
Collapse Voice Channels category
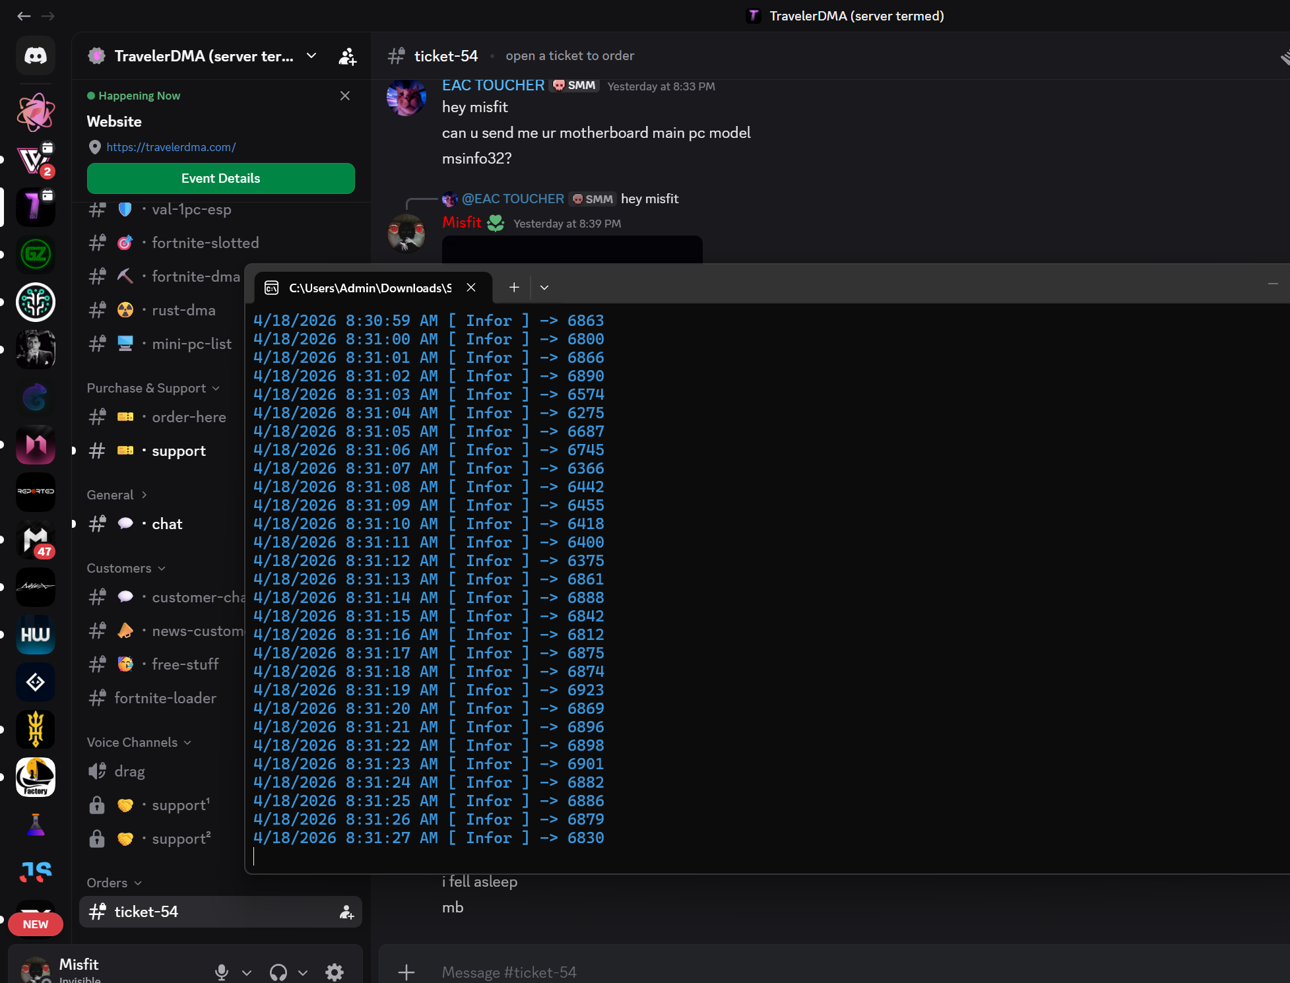pos(139,742)
